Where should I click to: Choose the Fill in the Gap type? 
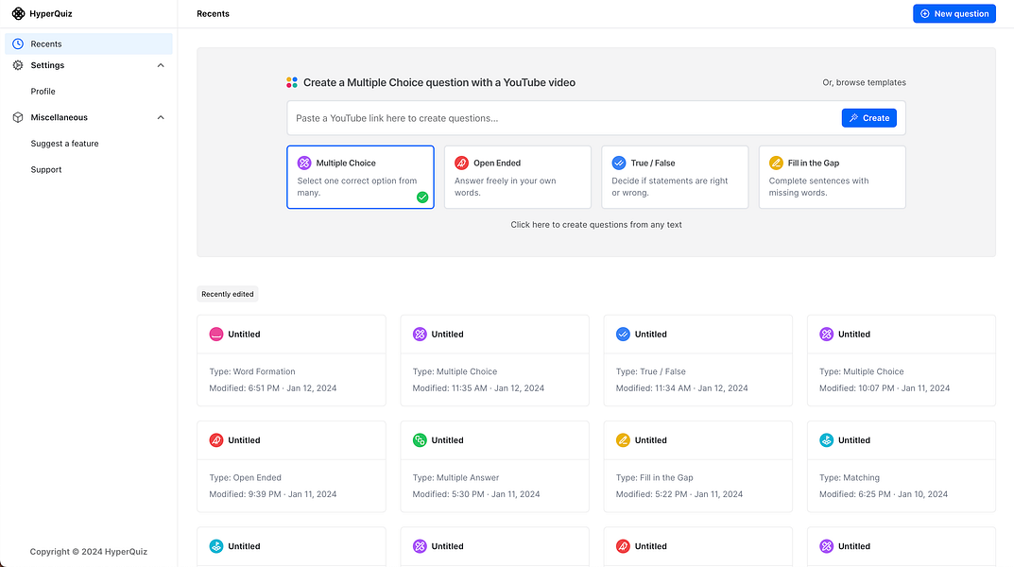coord(832,177)
